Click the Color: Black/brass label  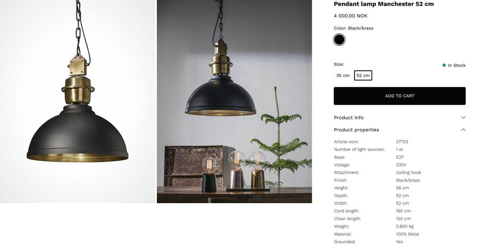(354, 28)
